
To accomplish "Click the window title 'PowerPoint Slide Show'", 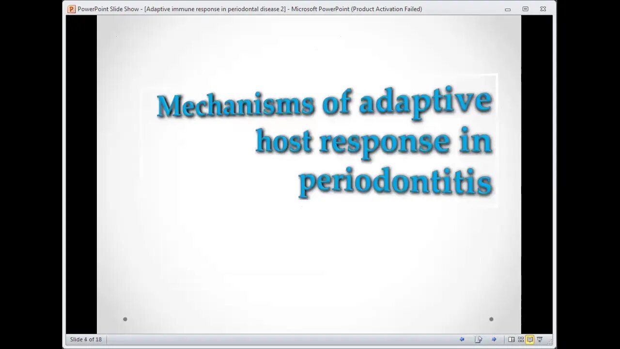I will click(x=109, y=9).
